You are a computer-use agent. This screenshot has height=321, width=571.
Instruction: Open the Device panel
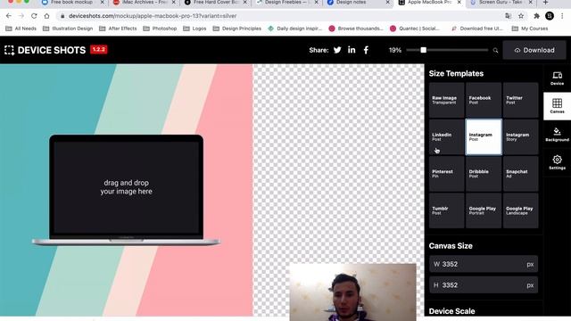point(557,78)
